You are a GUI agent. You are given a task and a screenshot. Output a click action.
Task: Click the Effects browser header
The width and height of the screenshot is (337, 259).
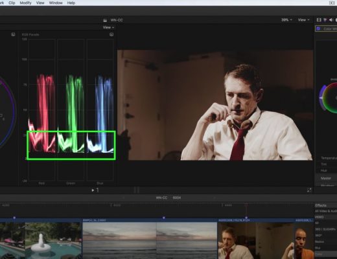[x=321, y=205]
